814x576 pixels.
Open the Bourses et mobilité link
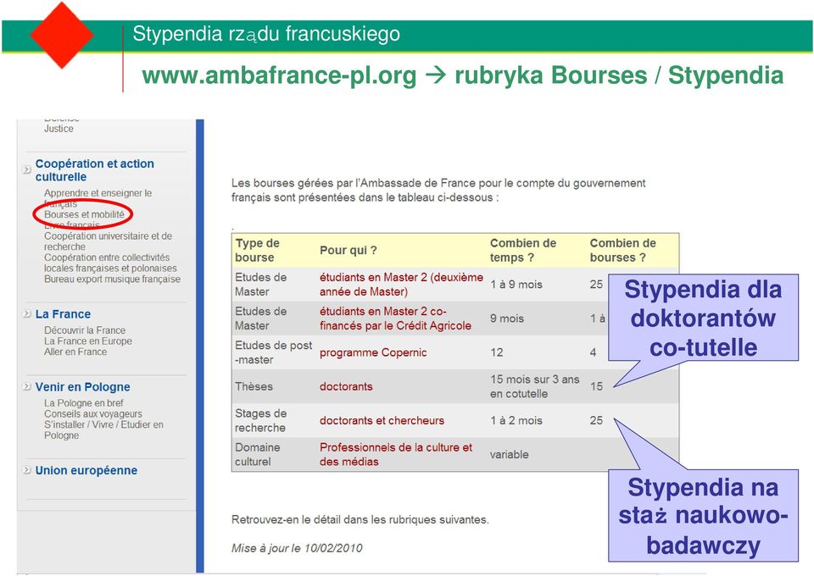pos(84,214)
